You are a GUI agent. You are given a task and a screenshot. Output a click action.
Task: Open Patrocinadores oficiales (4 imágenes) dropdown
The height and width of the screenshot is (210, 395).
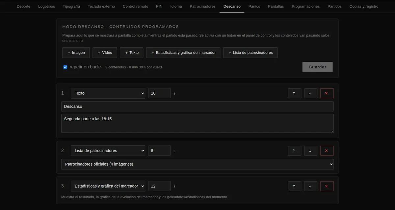tap(197, 164)
